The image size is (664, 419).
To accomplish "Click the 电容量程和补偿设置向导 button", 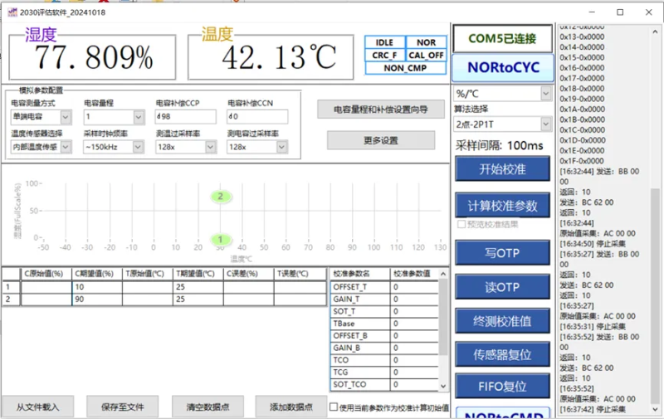I will (x=381, y=110).
